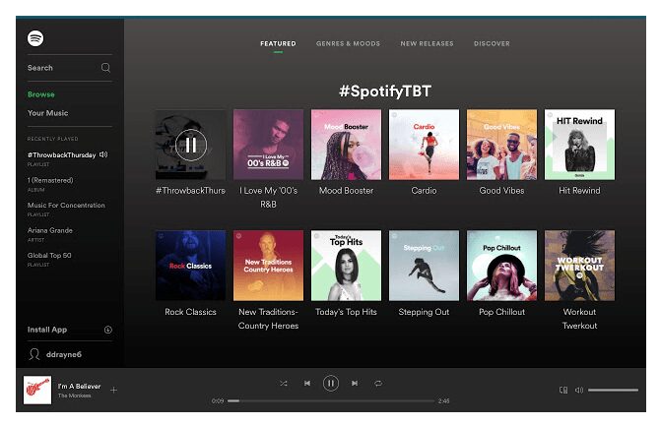Click the Install App link
This screenshot has width=660, height=425.
point(47,330)
